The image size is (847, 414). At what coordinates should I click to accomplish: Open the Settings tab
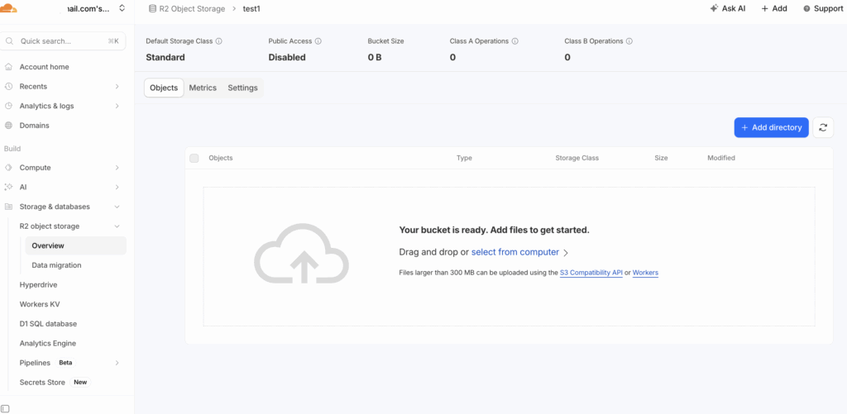point(242,88)
